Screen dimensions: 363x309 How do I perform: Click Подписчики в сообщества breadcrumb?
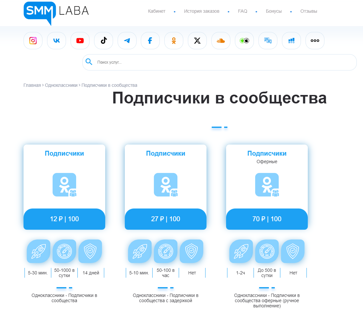(109, 85)
